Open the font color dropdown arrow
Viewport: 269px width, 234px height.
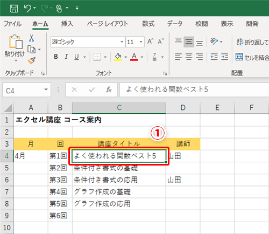[142, 57]
